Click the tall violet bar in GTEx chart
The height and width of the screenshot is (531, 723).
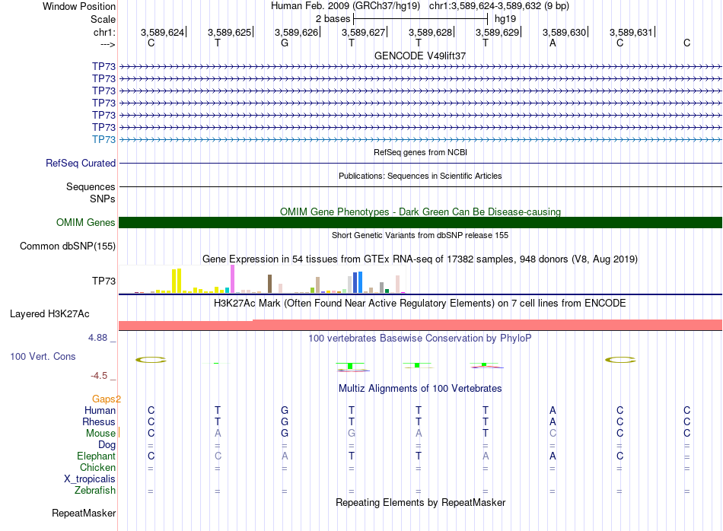(x=232, y=279)
